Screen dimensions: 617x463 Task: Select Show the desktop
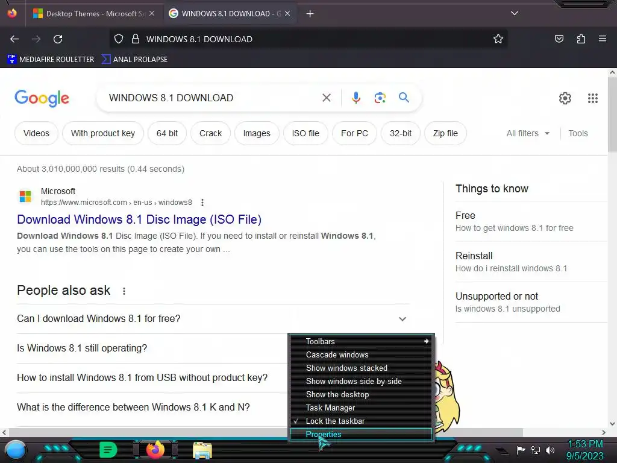point(360,394)
